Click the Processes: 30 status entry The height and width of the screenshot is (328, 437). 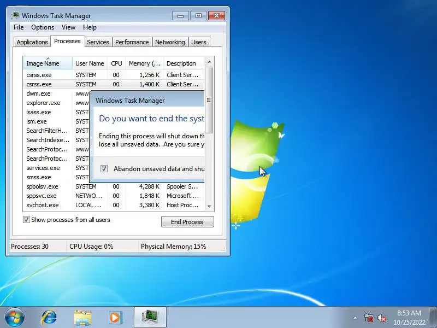tap(30, 247)
